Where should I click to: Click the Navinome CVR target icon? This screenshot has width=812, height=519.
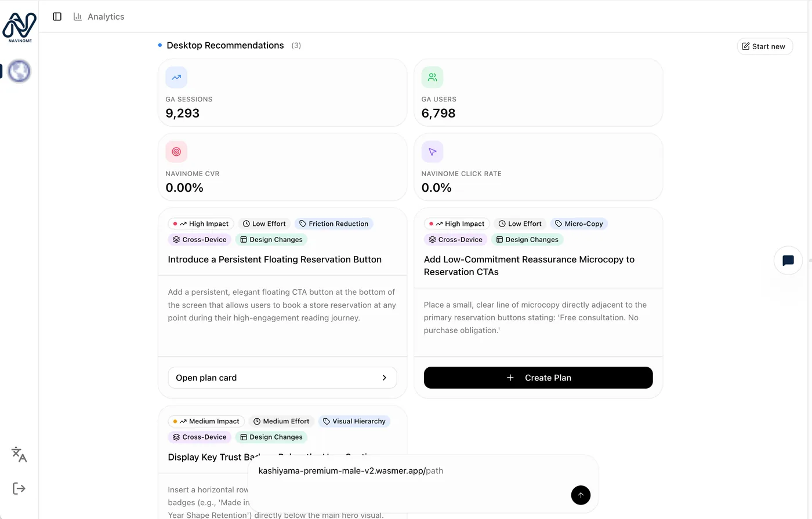(176, 152)
